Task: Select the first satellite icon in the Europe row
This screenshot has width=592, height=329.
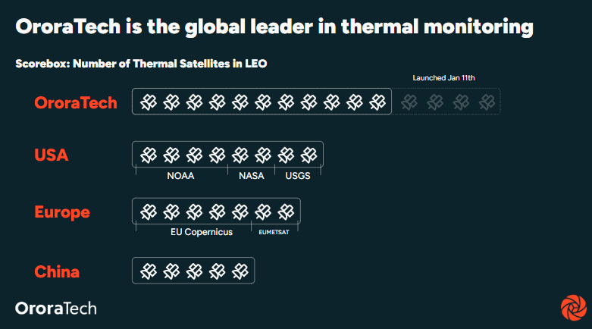Action: pos(149,211)
